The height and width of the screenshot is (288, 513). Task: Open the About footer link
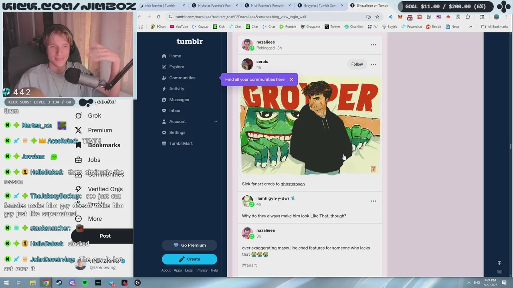[x=166, y=270]
